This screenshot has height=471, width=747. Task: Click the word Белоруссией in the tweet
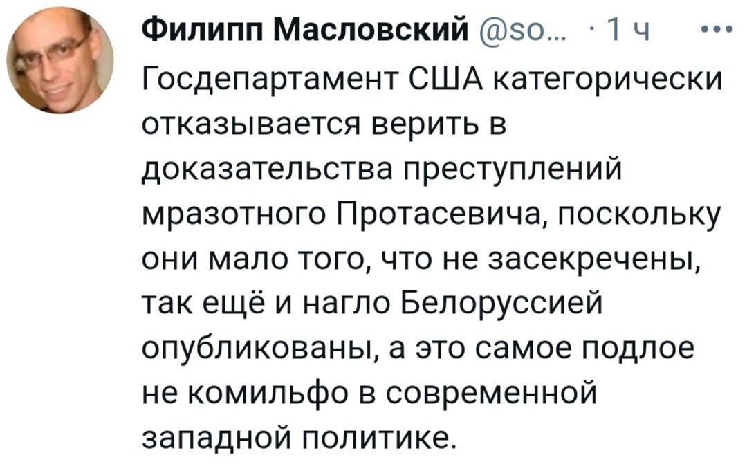pyautogui.click(x=501, y=305)
